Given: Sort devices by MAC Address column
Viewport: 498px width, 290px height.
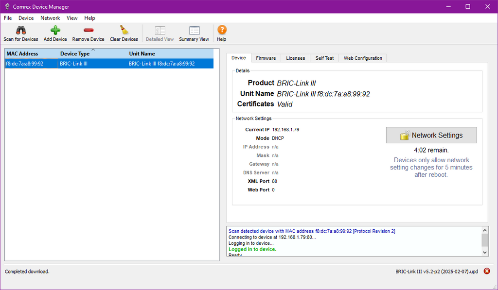Looking at the screenshot, I should click(x=22, y=54).
